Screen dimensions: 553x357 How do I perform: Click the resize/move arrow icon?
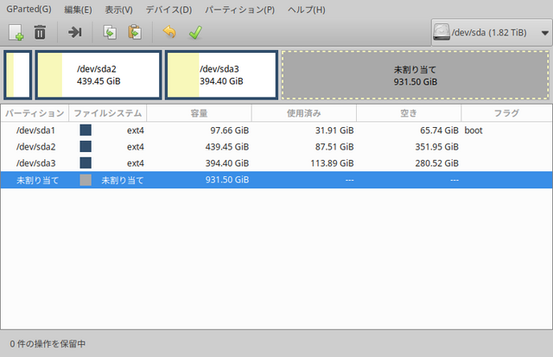[75, 33]
